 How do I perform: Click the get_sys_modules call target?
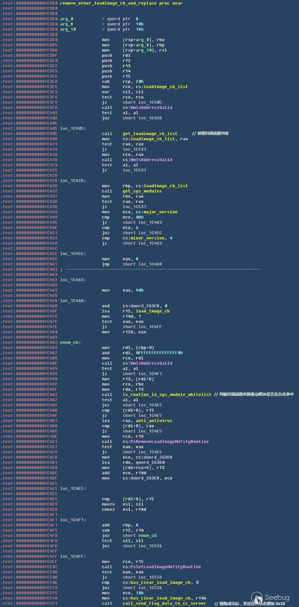pyautogui.click(x=142, y=191)
